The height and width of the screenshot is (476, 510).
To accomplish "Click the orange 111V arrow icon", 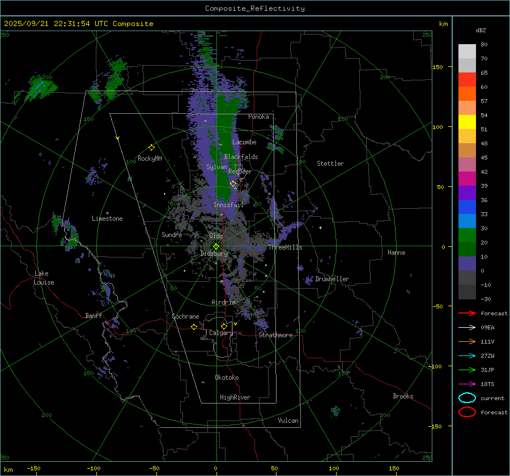I will point(466,341).
